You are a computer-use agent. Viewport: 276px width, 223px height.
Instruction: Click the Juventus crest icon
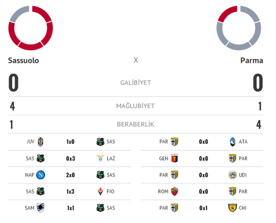click(41, 142)
